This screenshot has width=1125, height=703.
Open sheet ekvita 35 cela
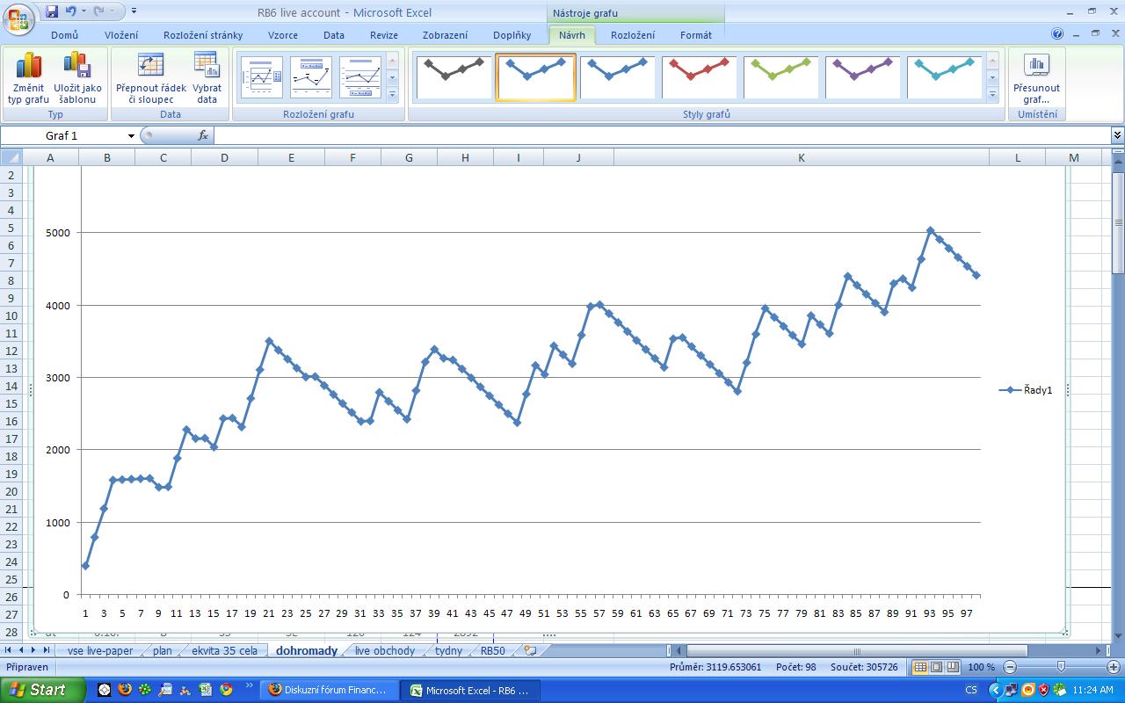click(224, 651)
